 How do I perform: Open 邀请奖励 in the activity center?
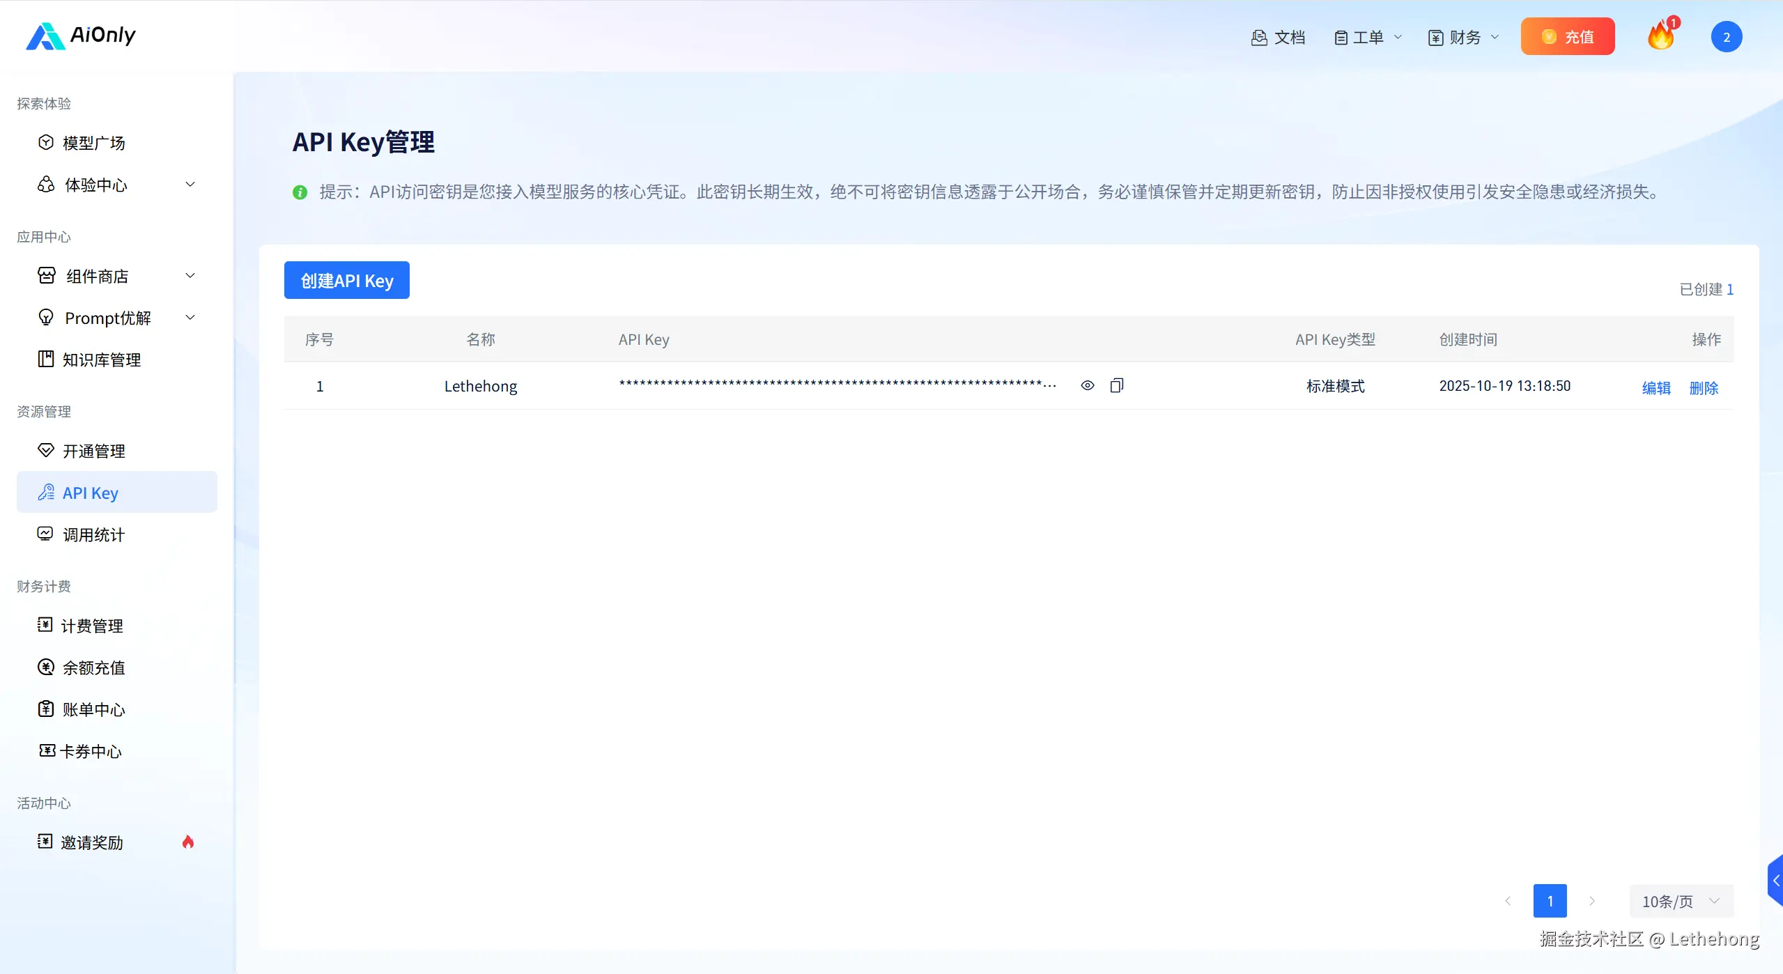click(91, 842)
